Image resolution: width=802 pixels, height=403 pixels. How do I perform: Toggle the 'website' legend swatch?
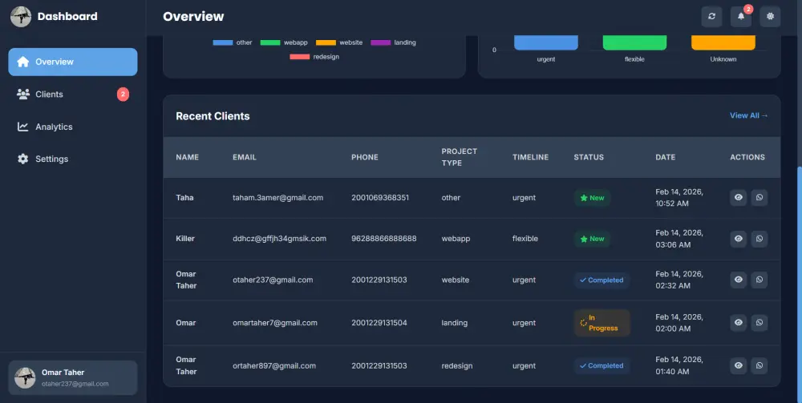click(326, 42)
